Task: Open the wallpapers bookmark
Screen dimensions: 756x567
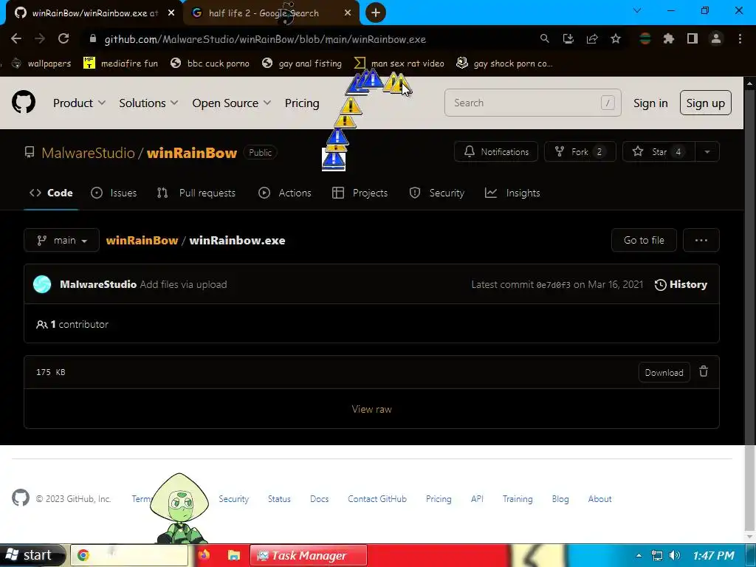Action: [41, 63]
